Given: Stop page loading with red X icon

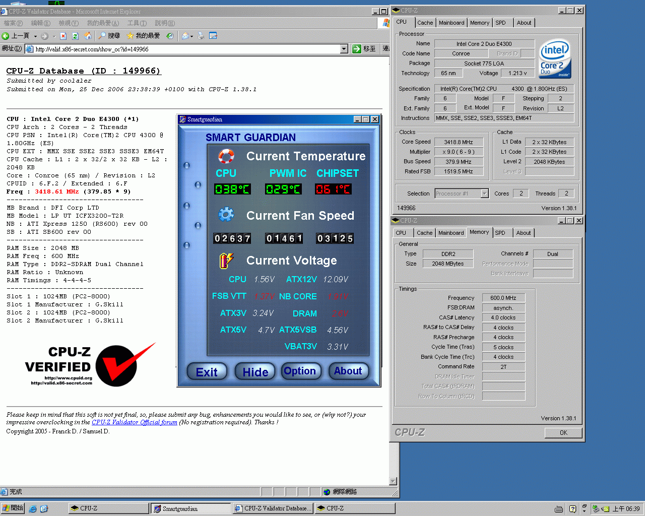Looking at the screenshot, I should click(63, 36).
